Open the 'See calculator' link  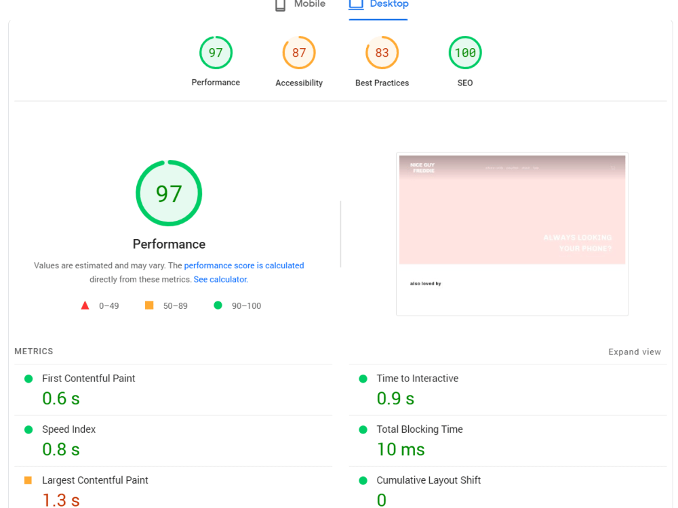click(220, 280)
